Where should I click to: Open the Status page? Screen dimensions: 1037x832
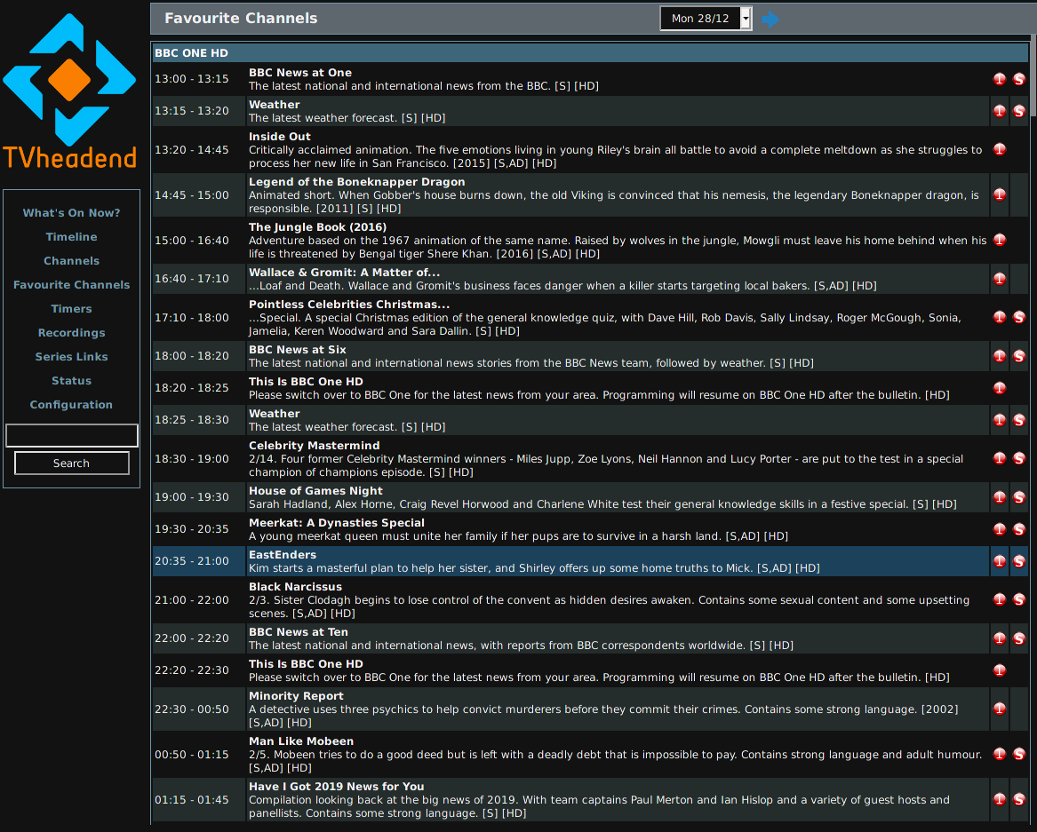pyautogui.click(x=71, y=381)
